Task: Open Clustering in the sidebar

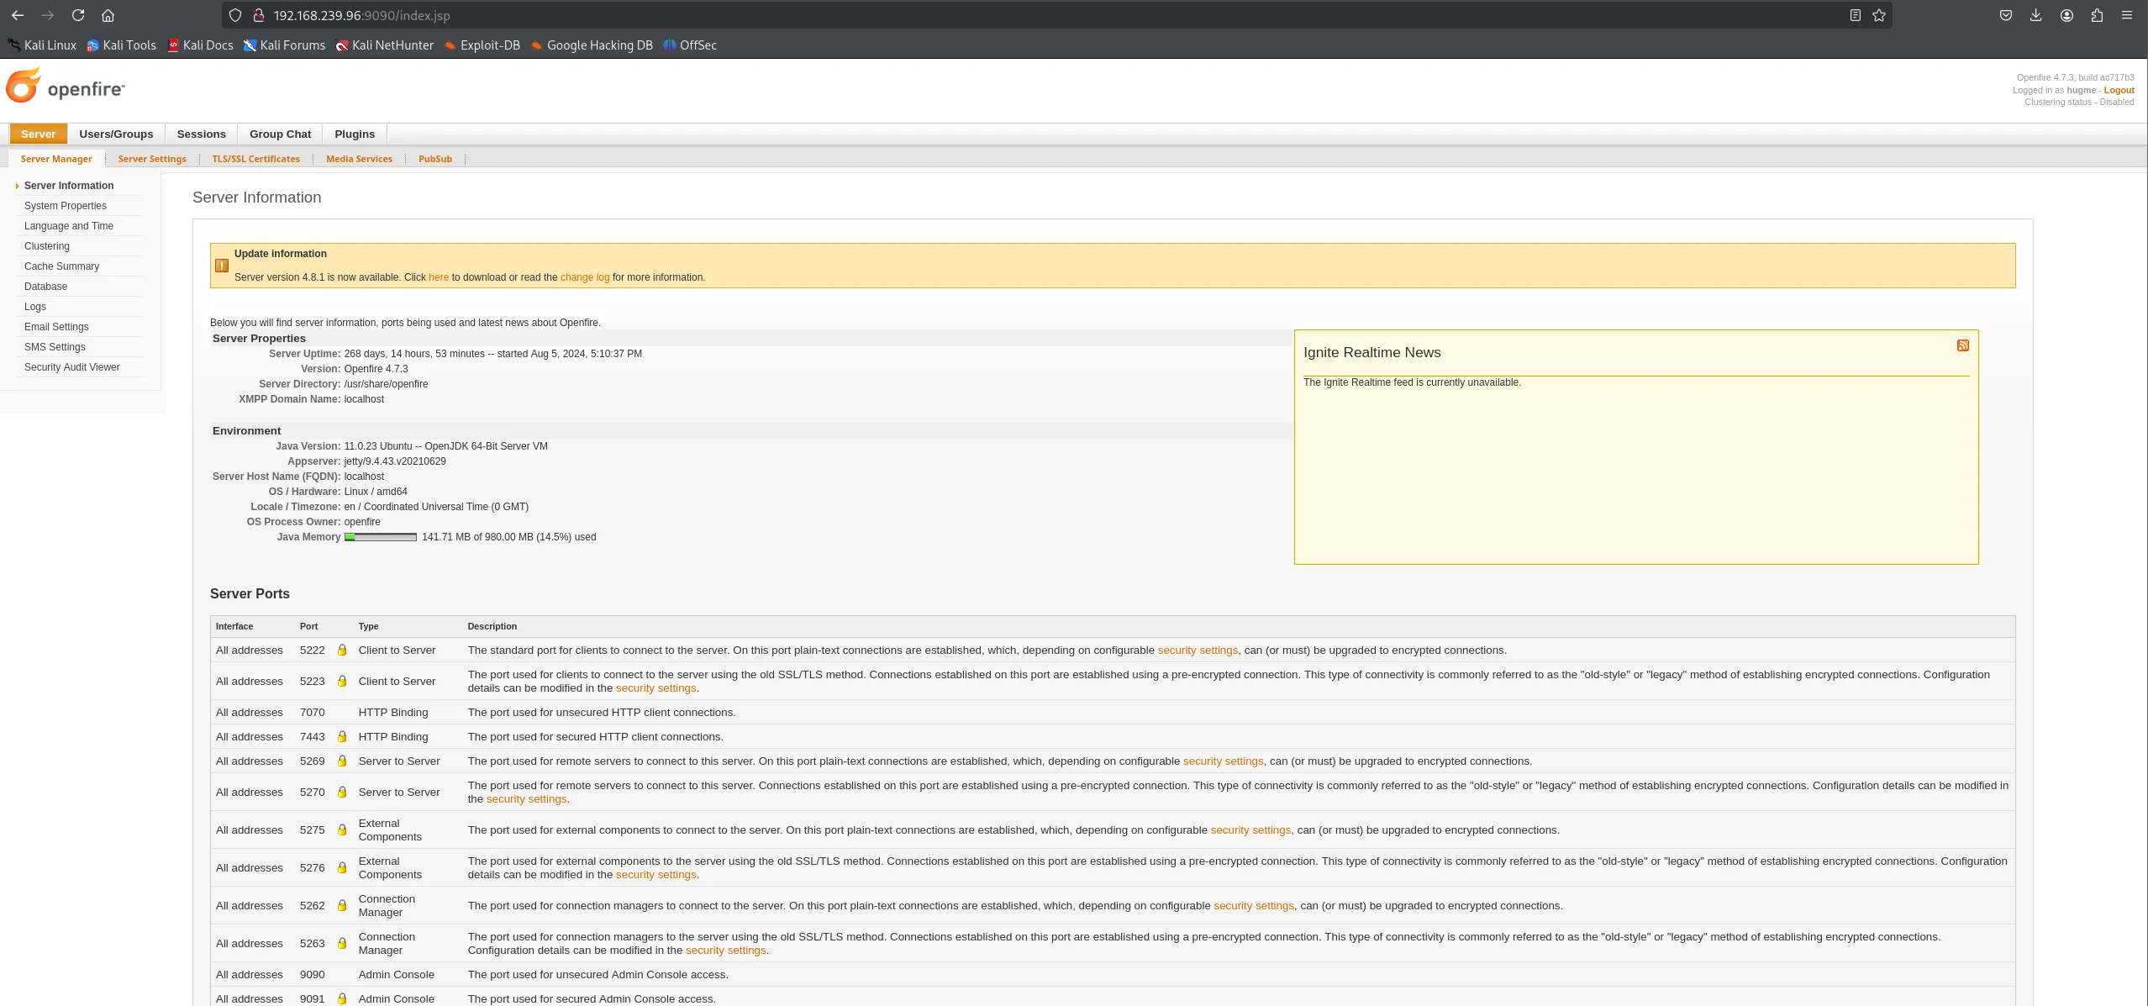Action: pos(47,246)
